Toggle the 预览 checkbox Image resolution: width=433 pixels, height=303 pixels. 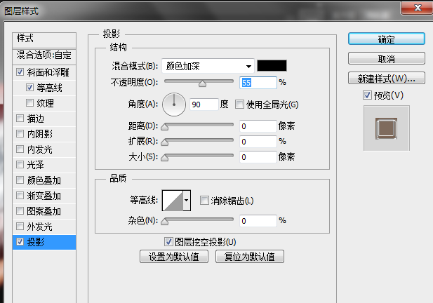[367, 95]
